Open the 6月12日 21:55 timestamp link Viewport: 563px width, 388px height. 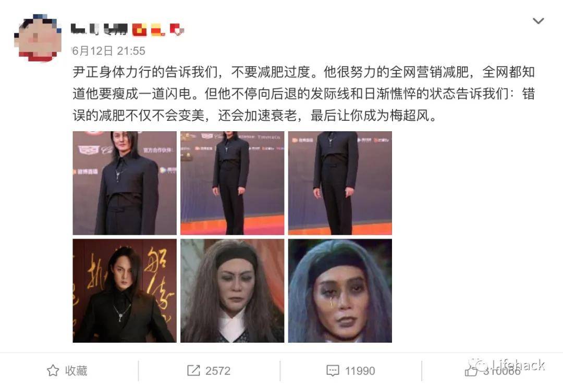tap(108, 51)
